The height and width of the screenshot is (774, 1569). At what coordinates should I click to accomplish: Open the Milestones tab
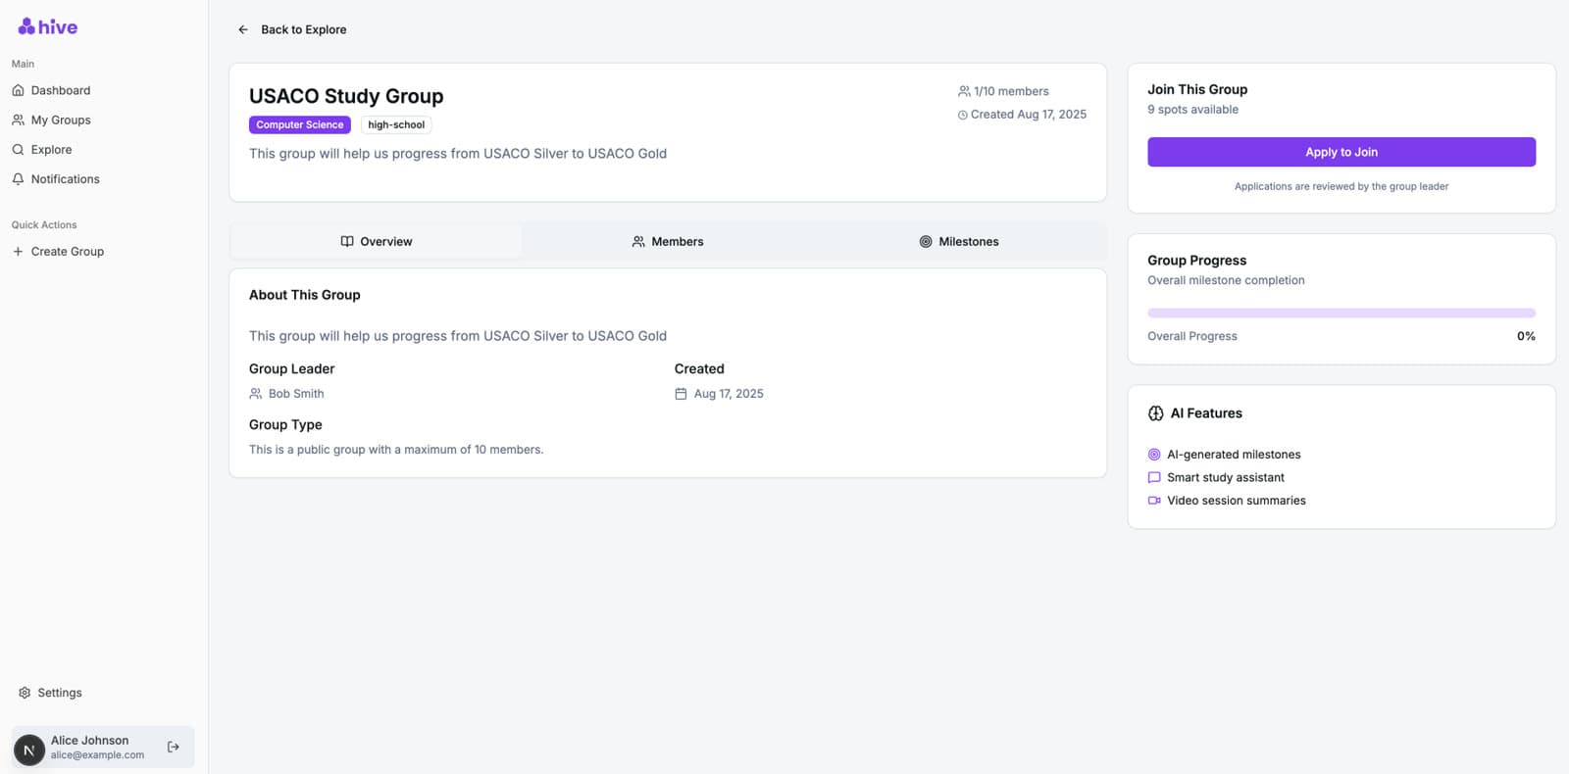coord(959,241)
